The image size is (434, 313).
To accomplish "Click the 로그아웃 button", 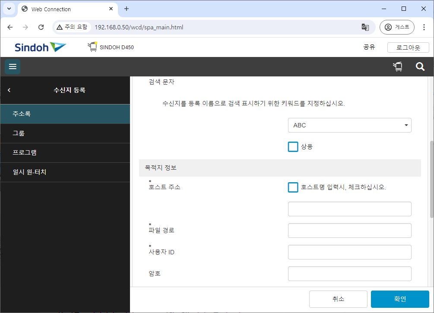I will (x=408, y=47).
